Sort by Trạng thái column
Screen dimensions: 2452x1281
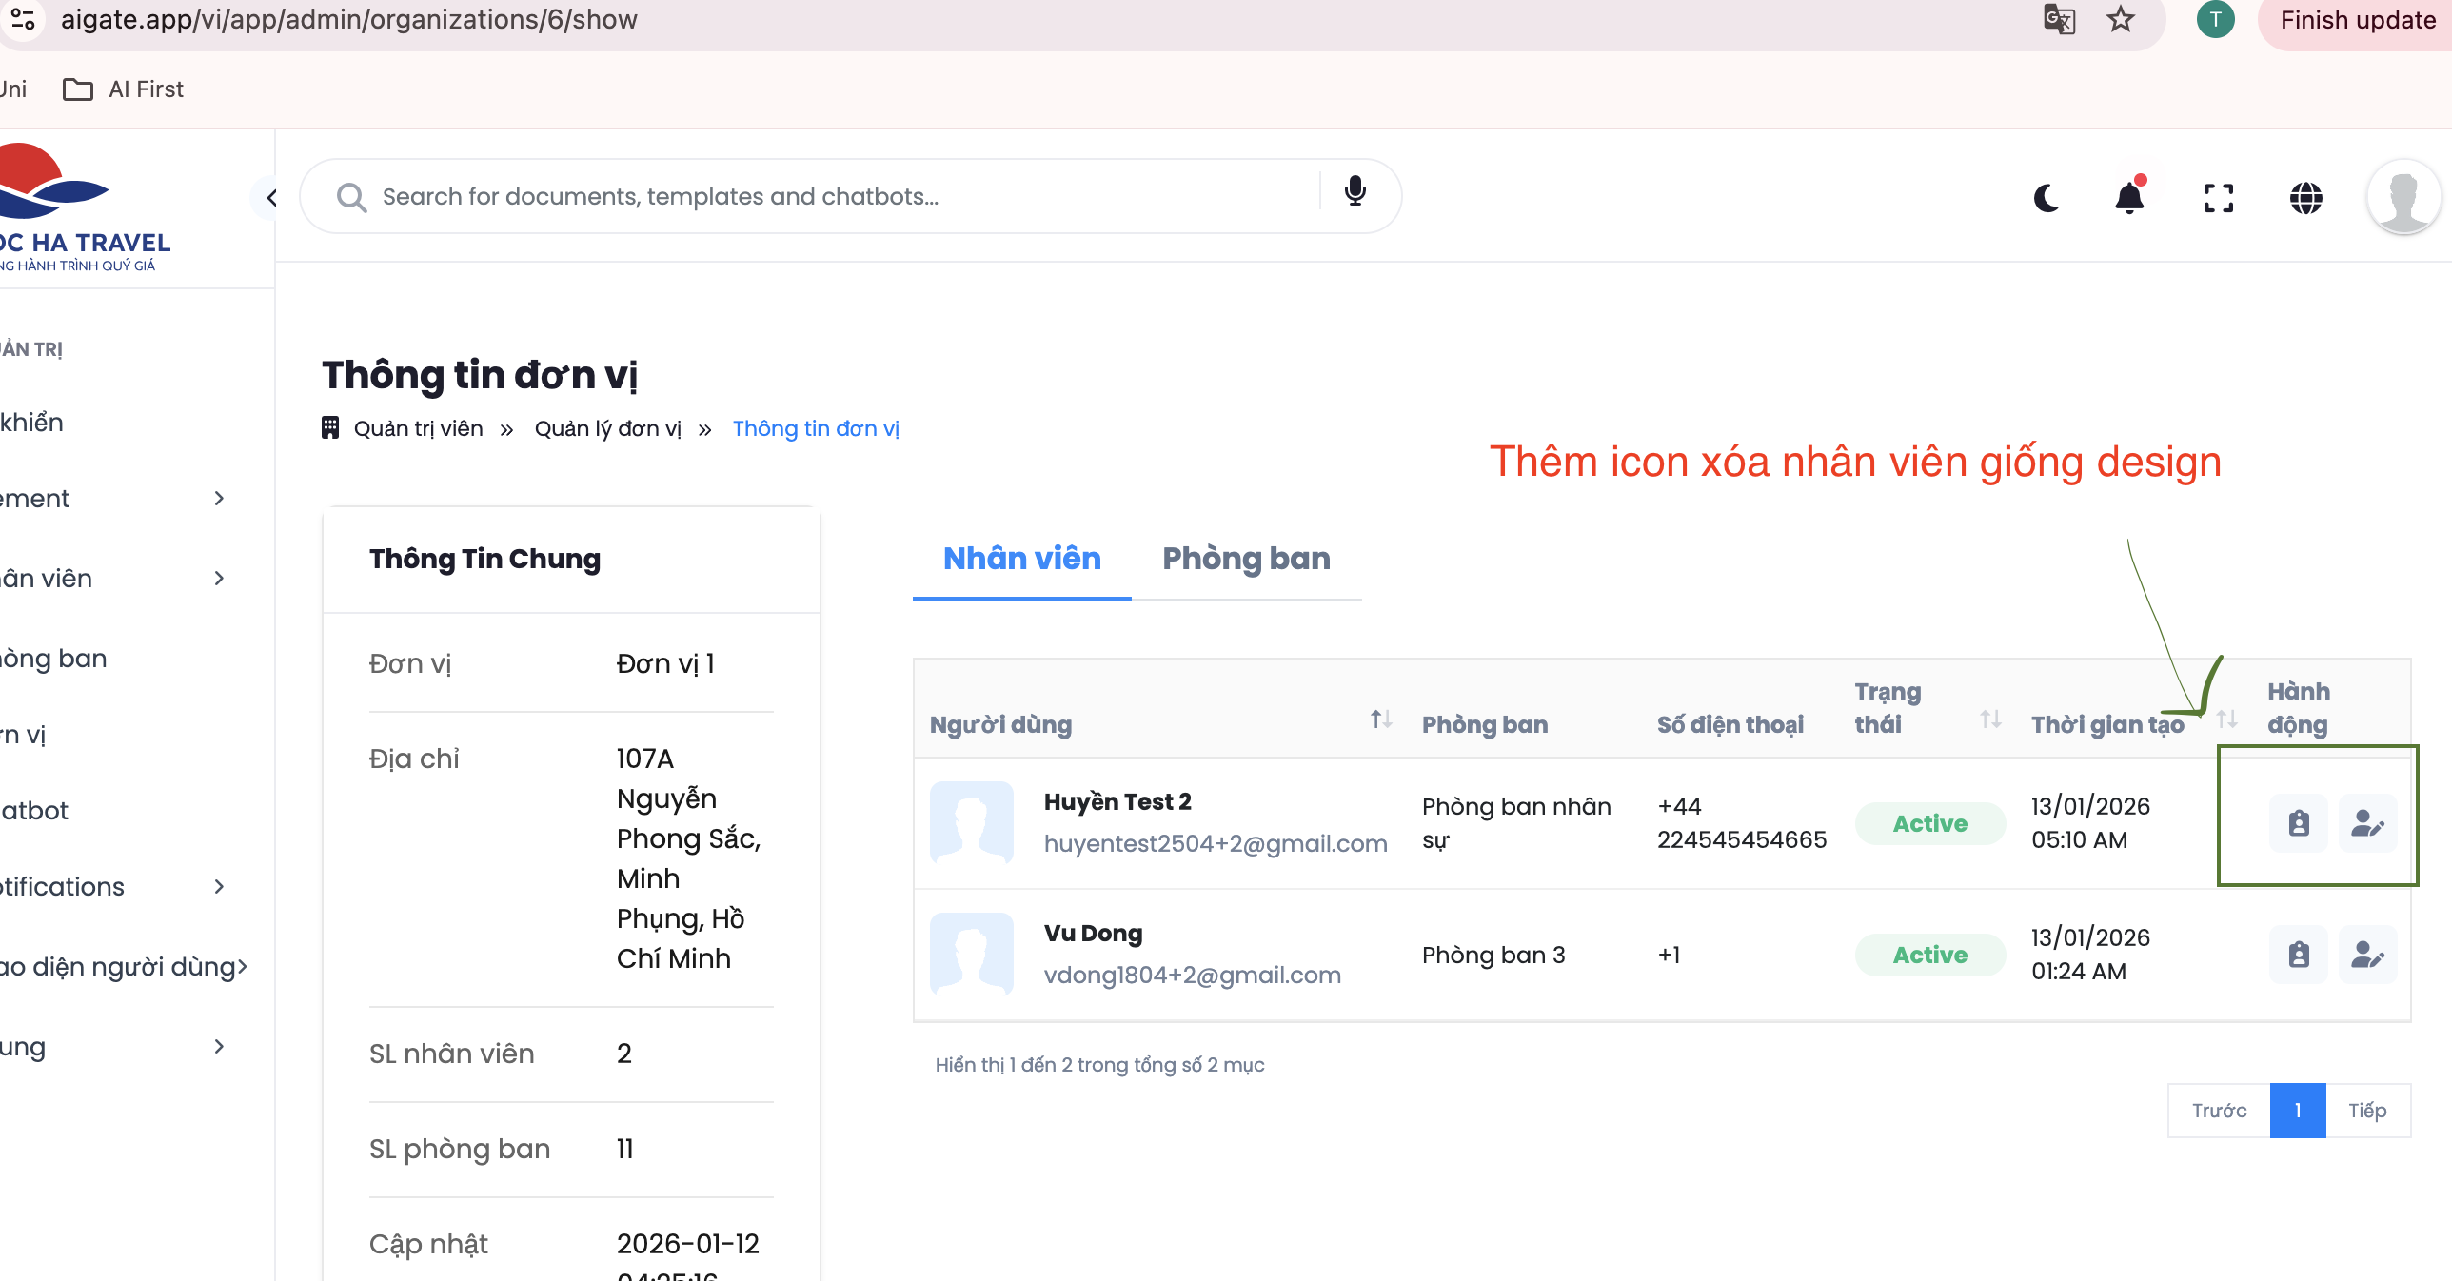(x=1989, y=719)
